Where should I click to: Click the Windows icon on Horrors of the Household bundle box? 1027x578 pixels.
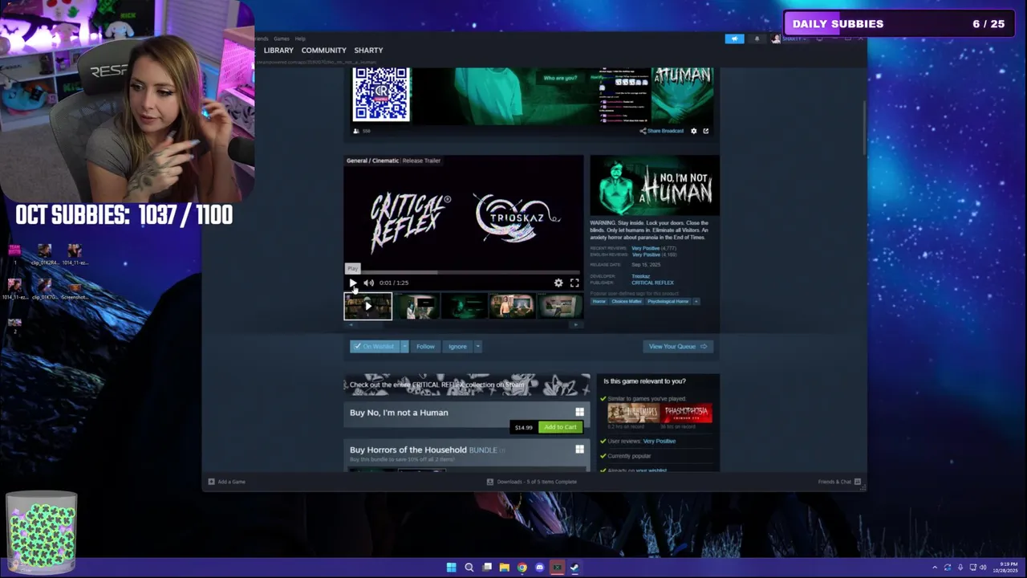(x=579, y=449)
